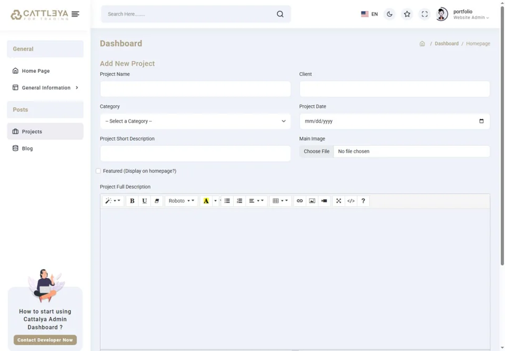Screen dimensions: 505x351
Task: Click the Blog database icon
Action: coord(15,148)
